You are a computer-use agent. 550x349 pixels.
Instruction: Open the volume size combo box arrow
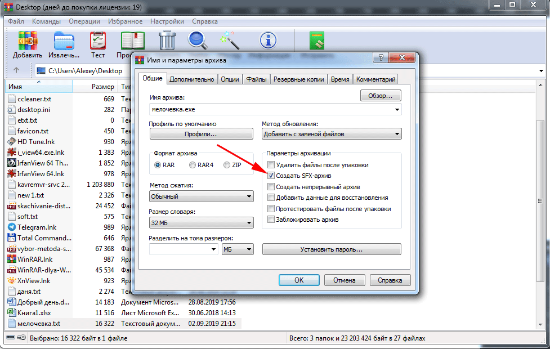point(213,249)
